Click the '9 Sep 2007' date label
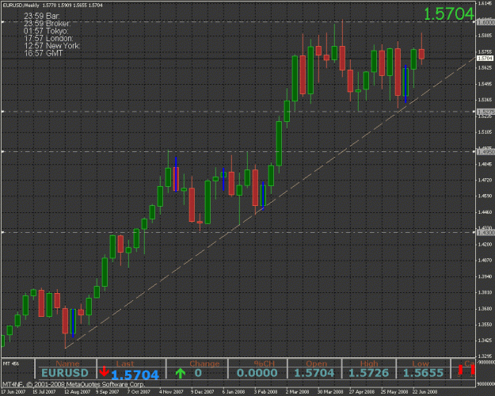The height and width of the screenshot is (396, 495). click(x=108, y=392)
